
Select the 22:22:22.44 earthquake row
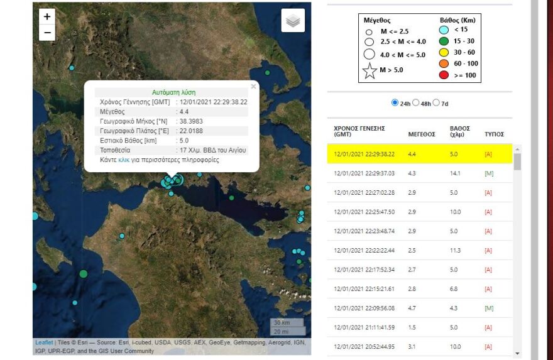click(420, 250)
